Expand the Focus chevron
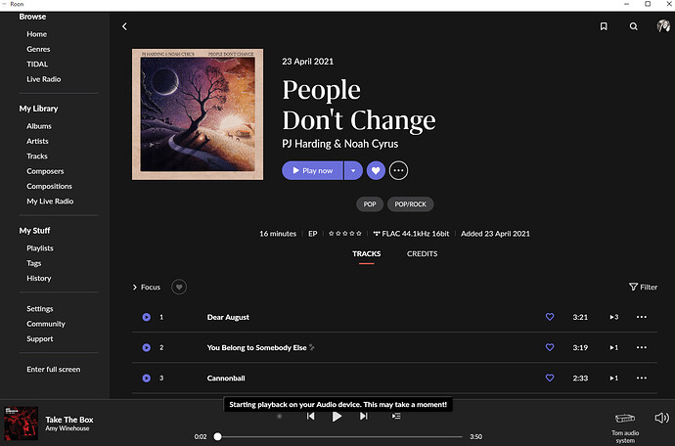Viewport: 675px width, 446px height. [134, 288]
